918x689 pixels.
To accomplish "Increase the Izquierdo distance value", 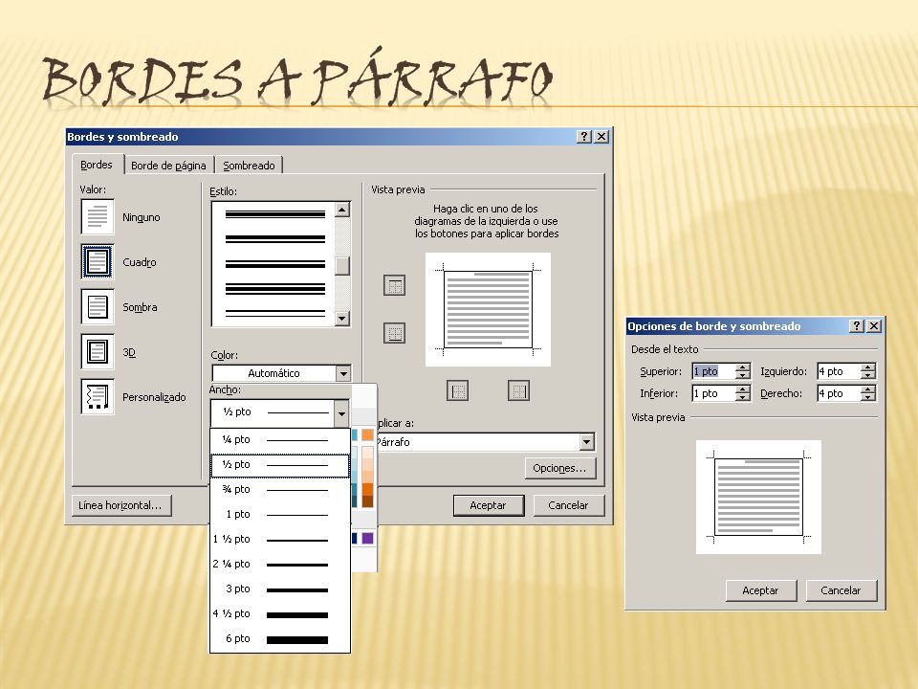I will coord(869,367).
